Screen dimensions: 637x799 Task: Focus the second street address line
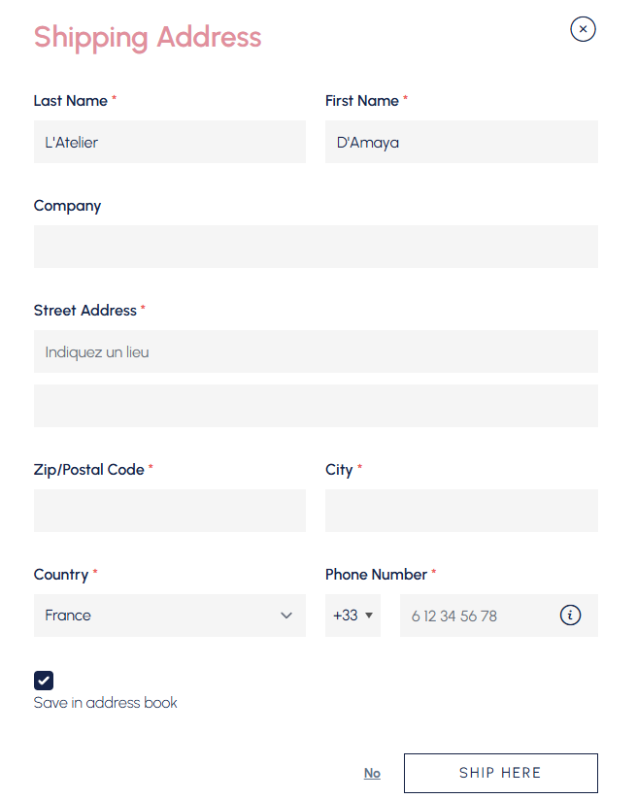(316, 406)
